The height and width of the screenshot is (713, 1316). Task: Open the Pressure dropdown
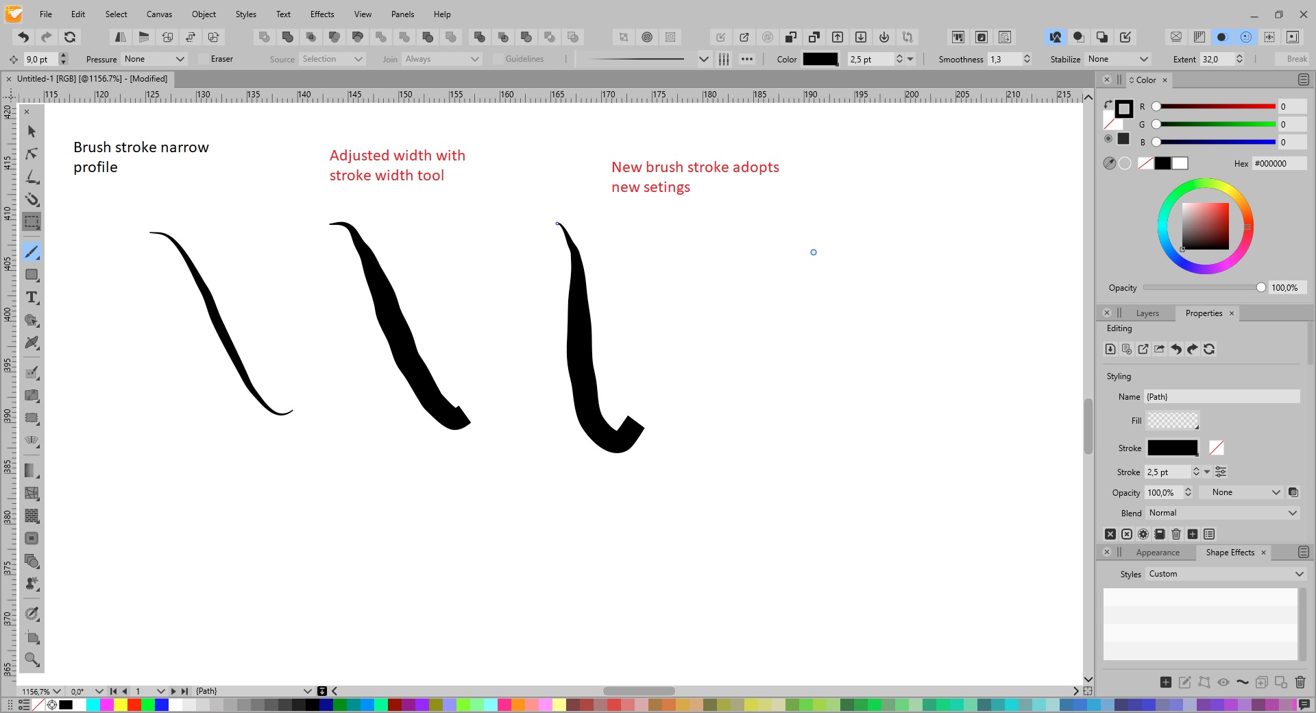154,59
